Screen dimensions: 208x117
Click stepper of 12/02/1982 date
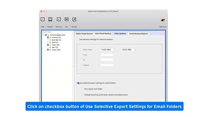(x=135, y=50)
